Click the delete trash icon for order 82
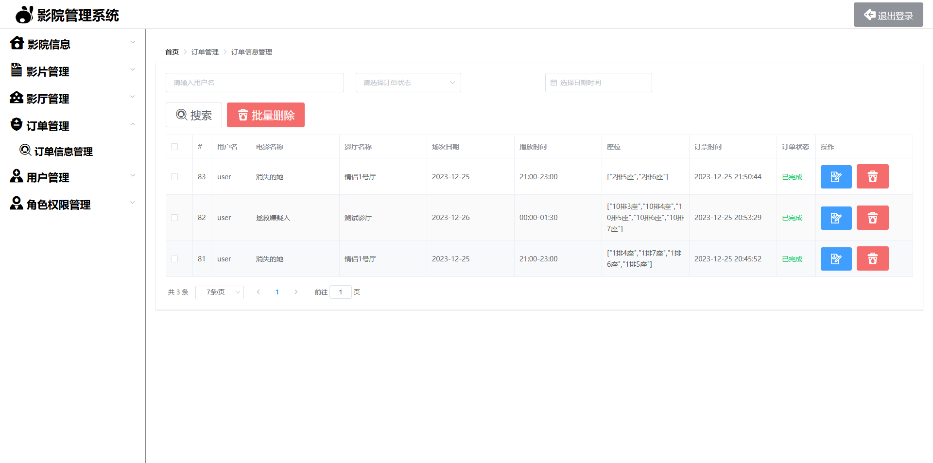Image resolution: width=933 pixels, height=463 pixels. [x=872, y=218]
